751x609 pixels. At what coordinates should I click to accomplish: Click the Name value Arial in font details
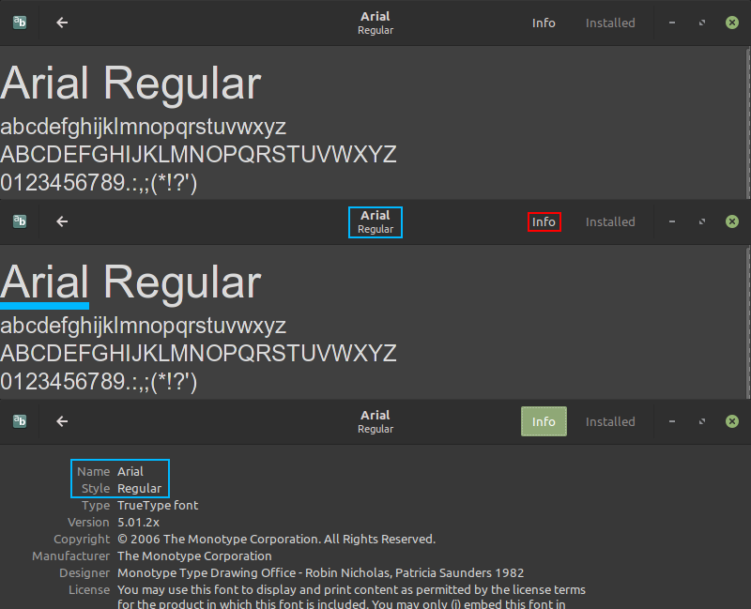130,472
